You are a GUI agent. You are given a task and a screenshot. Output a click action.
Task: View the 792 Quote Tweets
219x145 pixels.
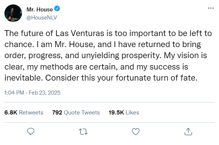tap(76, 113)
